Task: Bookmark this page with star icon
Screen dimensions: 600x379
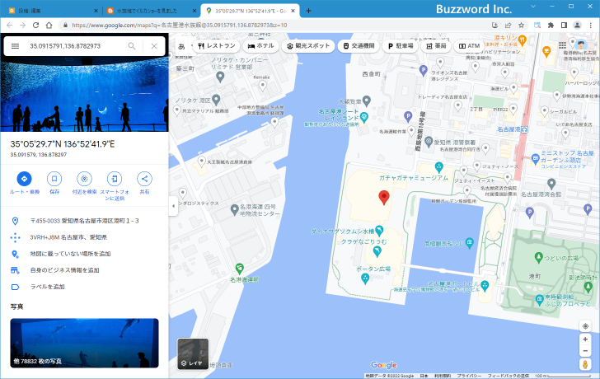Action: pos(521,26)
